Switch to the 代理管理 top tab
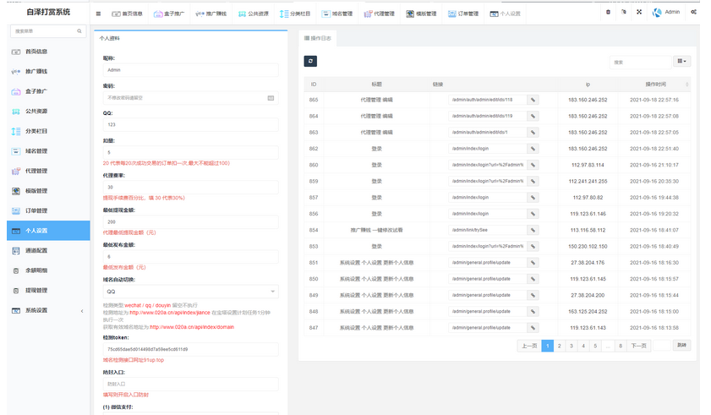The width and height of the screenshot is (711, 415). pos(379,14)
